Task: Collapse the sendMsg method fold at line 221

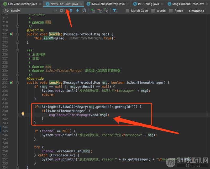Action: click(x=18, y=34)
